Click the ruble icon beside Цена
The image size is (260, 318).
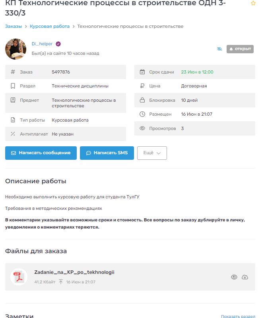click(x=142, y=86)
